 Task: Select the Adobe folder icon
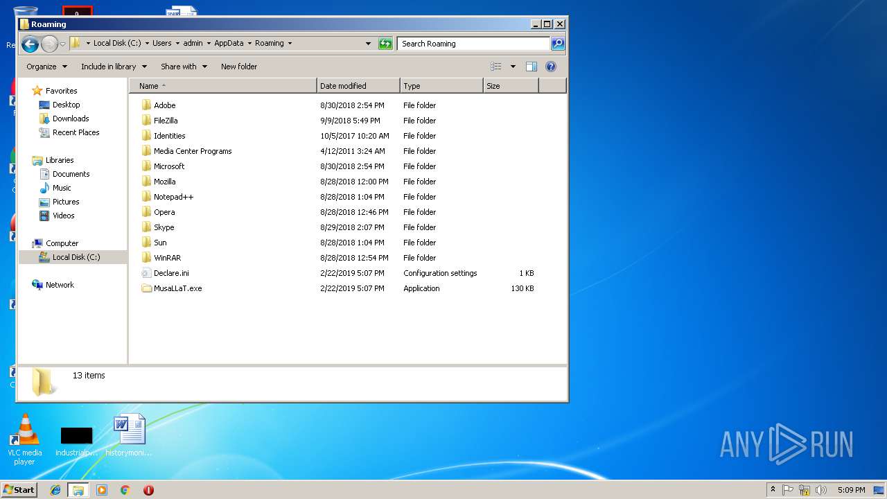pos(146,105)
